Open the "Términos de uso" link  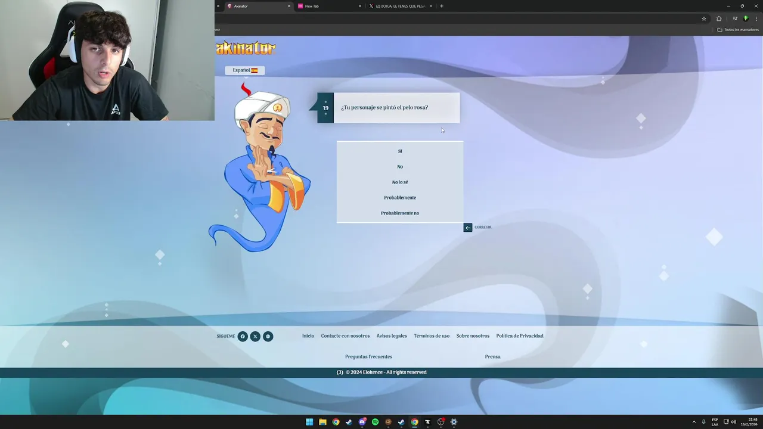coord(432,336)
